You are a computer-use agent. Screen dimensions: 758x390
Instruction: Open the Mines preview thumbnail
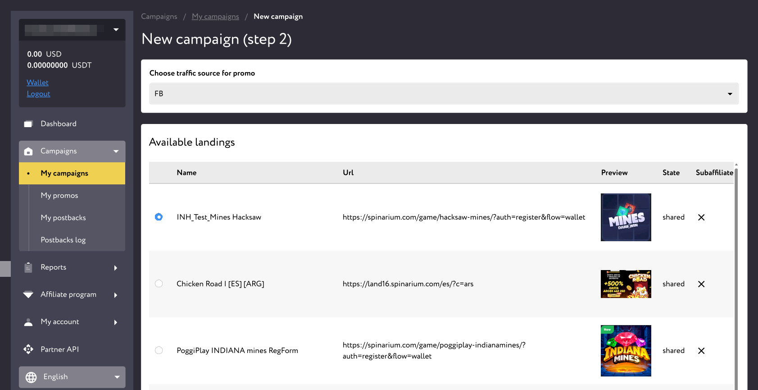pos(626,217)
